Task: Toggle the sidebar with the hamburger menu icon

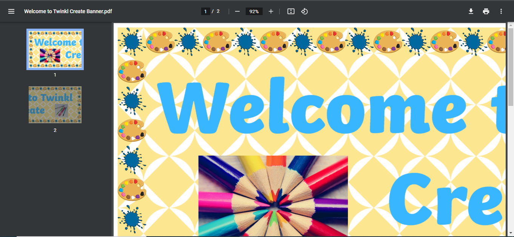Action: coord(11,11)
